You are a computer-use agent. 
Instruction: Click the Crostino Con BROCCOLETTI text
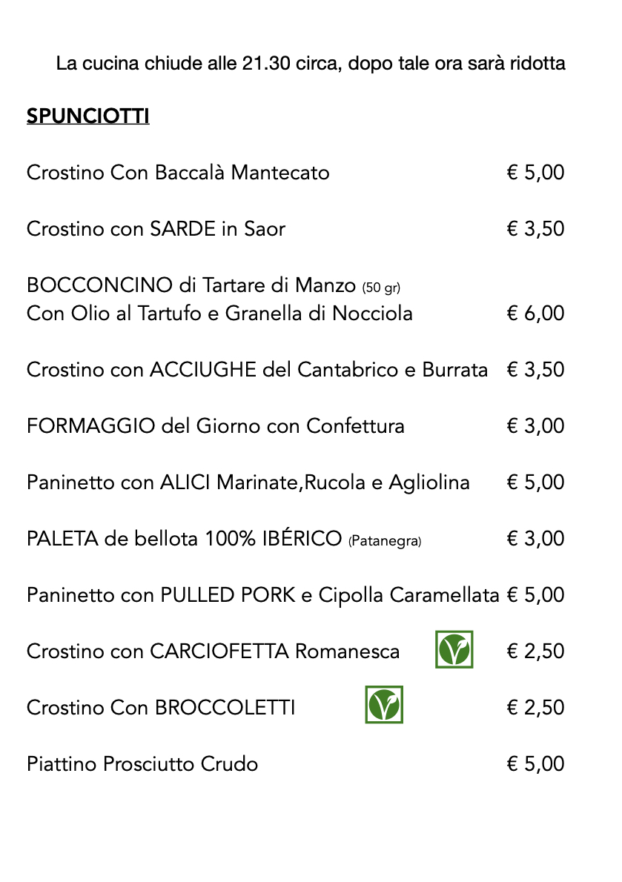pos(161,707)
